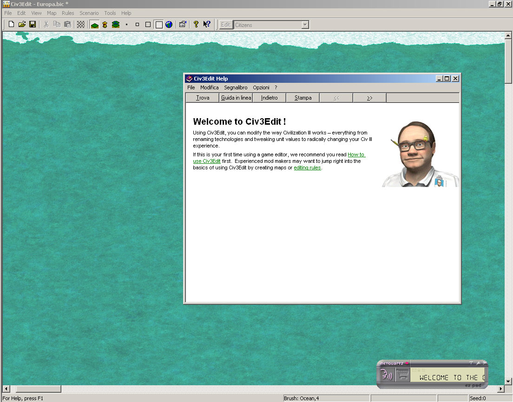Click the horizontal scrollbar thumb
The width and height of the screenshot is (513, 402).
(x=39, y=389)
